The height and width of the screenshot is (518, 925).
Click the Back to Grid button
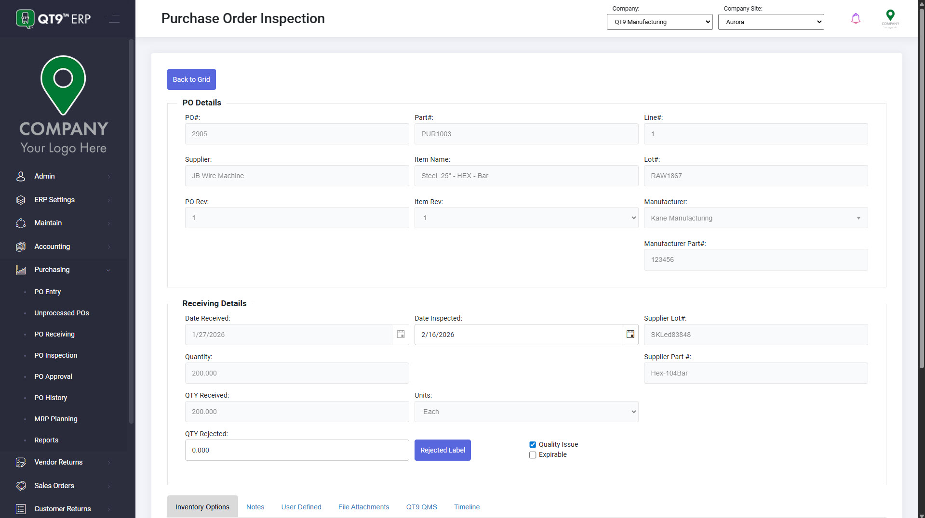pos(191,79)
